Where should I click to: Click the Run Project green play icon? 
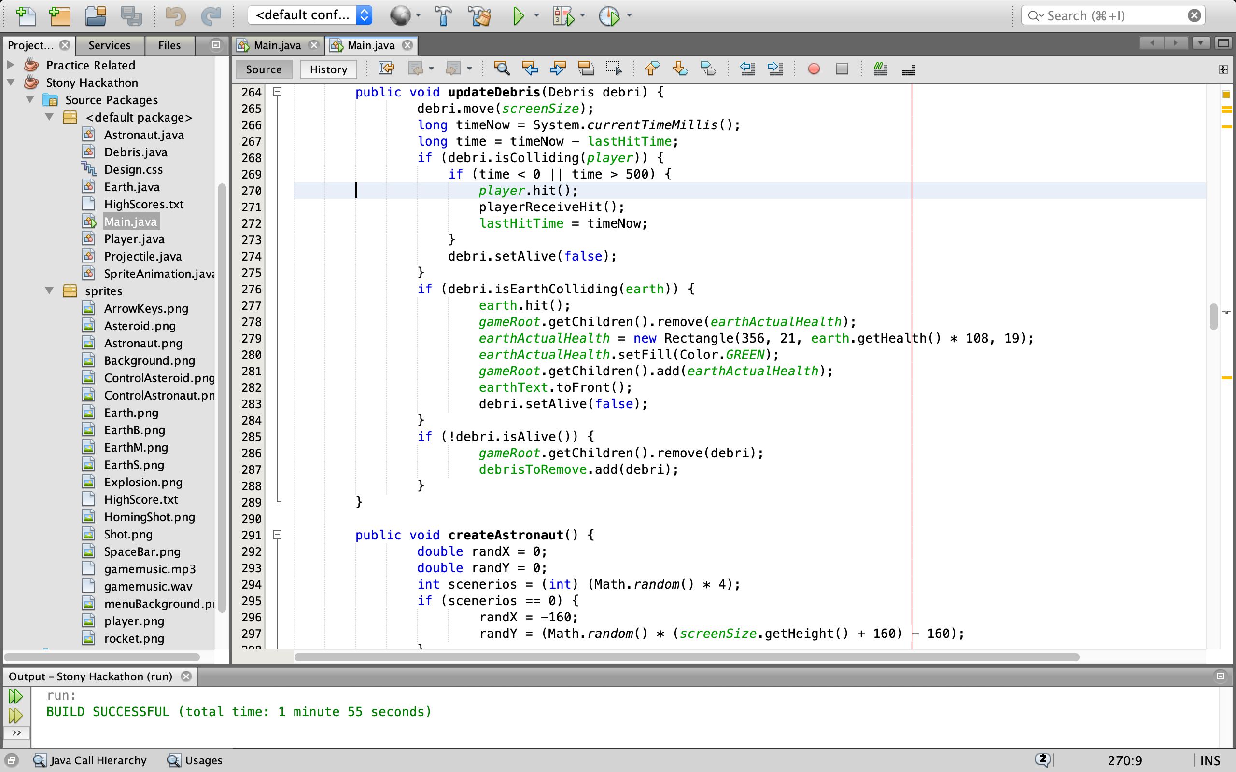click(x=518, y=16)
